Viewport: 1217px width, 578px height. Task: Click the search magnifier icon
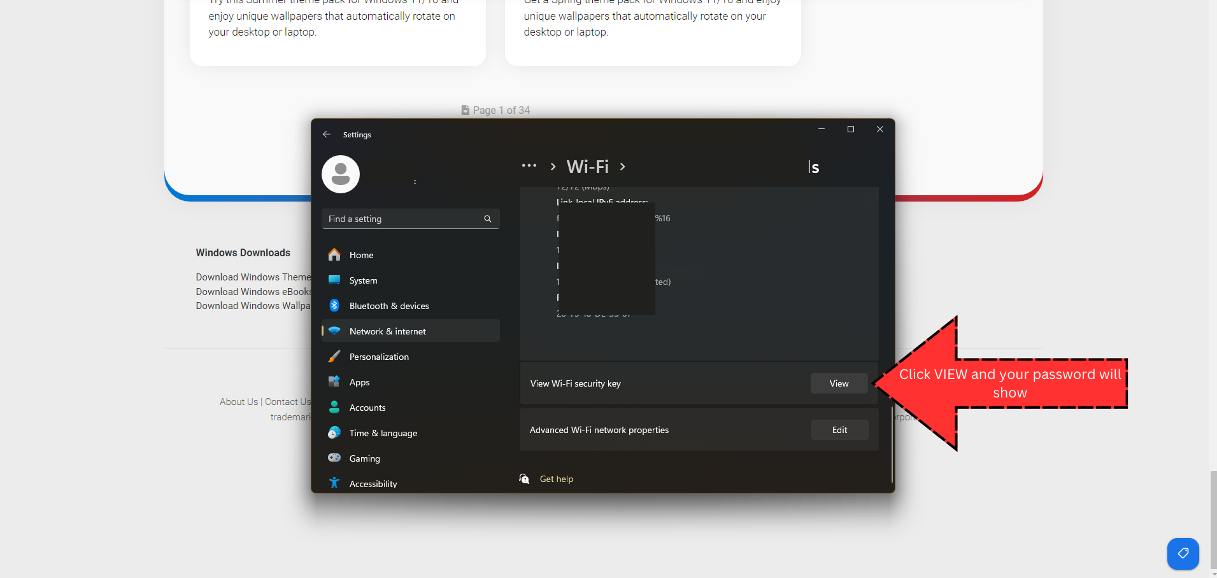tap(488, 219)
